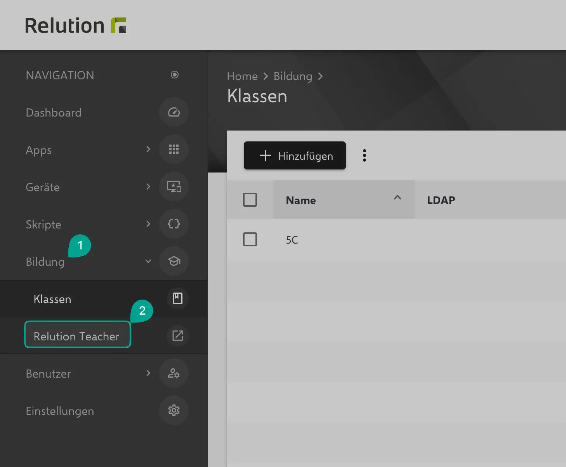Toggle selection of the 5C row checkbox
The width and height of the screenshot is (566, 467).
pos(250,239)
